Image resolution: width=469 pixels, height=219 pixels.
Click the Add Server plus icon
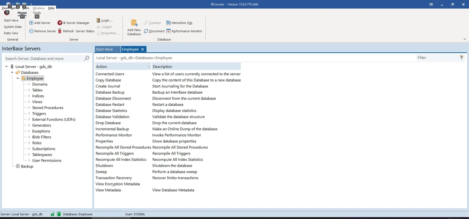coord(31,23)
